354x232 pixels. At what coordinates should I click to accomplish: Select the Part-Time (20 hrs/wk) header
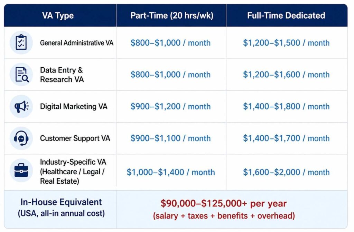tap(171, 16)
